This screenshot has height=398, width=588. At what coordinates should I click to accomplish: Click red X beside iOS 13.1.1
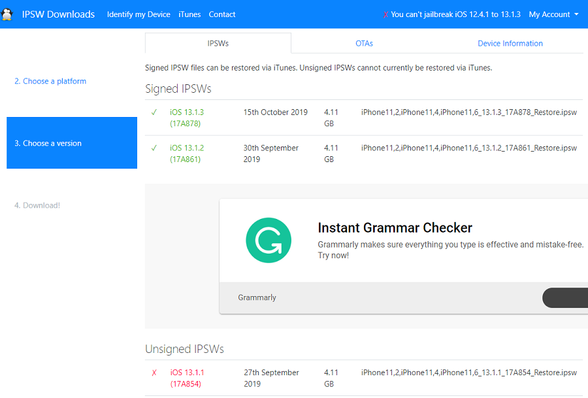click(154, 373)
